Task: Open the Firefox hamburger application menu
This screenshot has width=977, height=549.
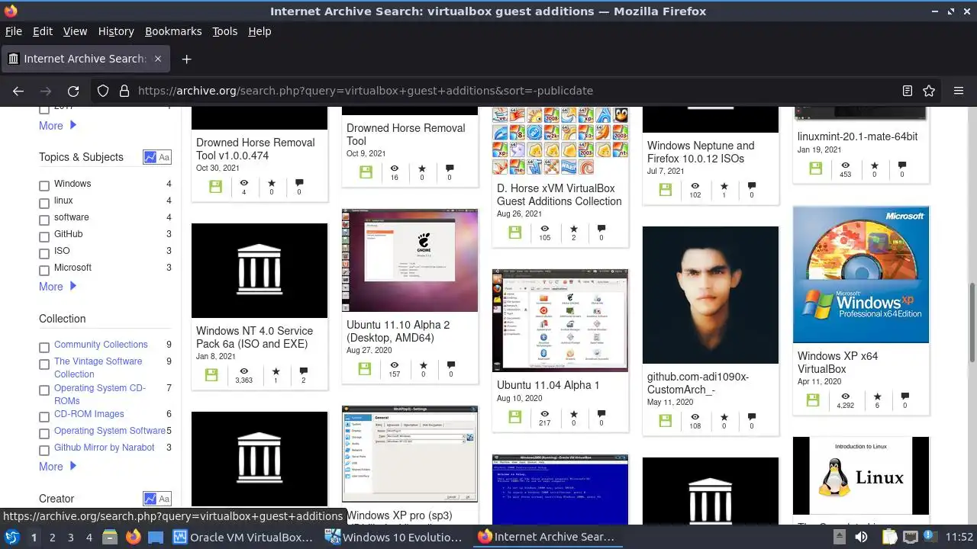Action: 959,91
